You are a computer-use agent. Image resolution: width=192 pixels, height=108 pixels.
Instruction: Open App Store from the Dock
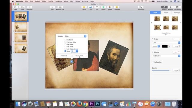click(153, 104)
